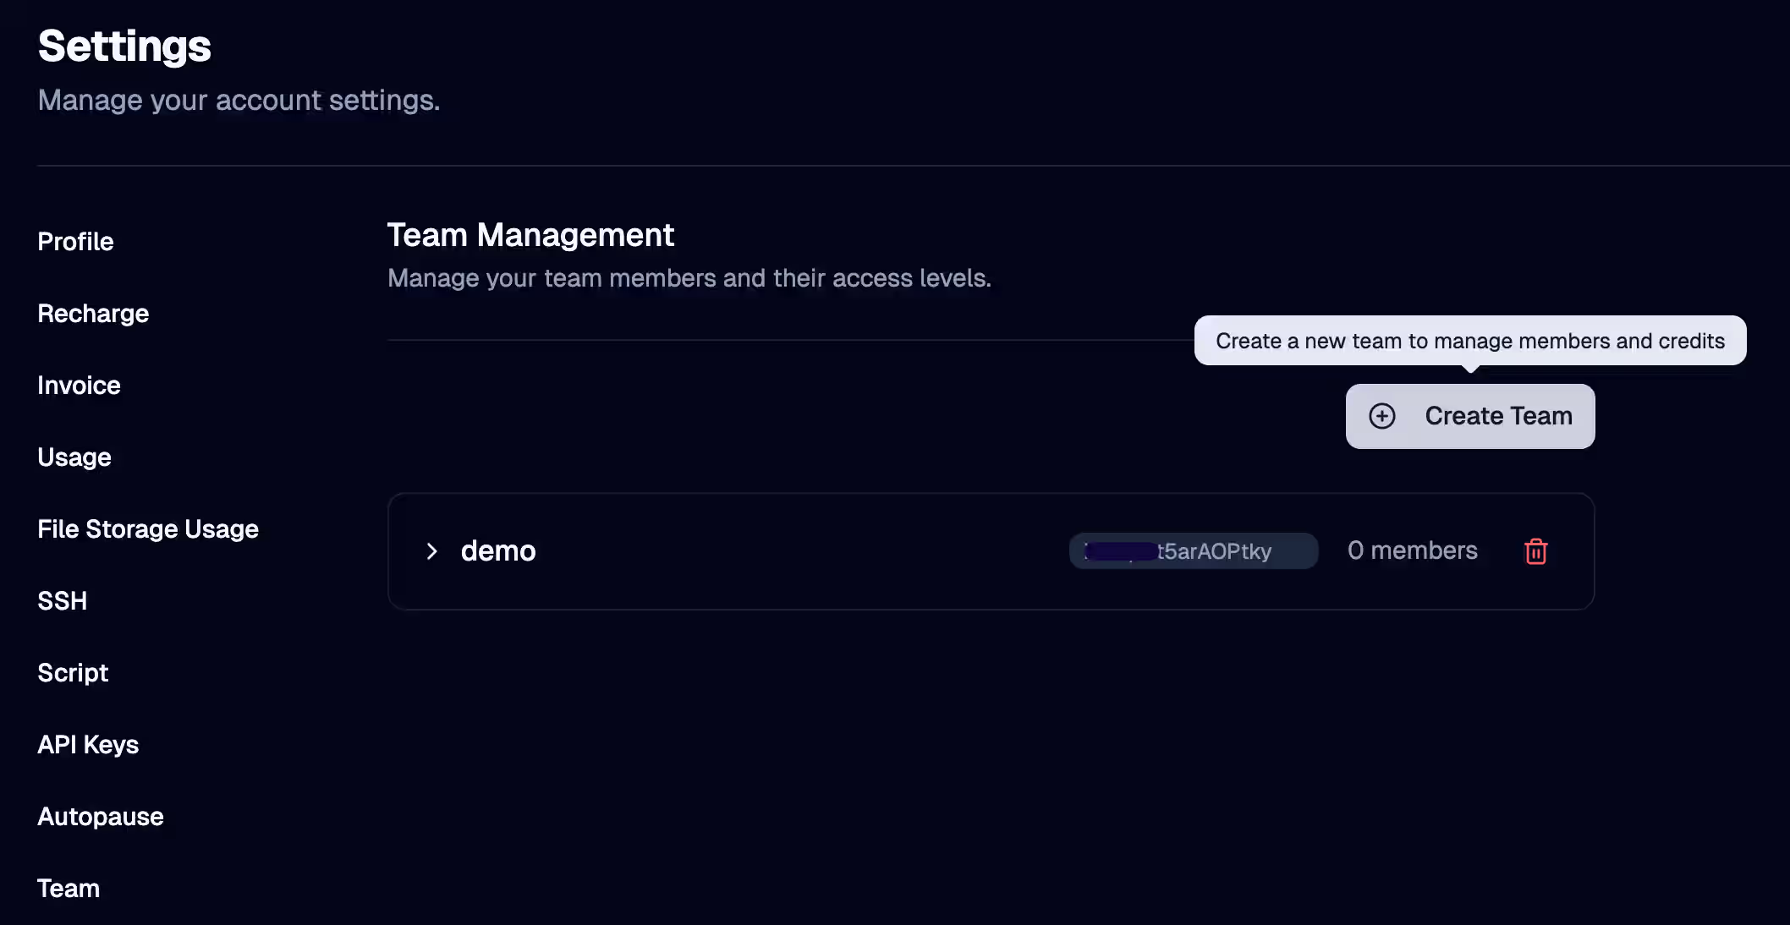Open the Script settings section
1790x925 pixels.
tap(73, 673)
